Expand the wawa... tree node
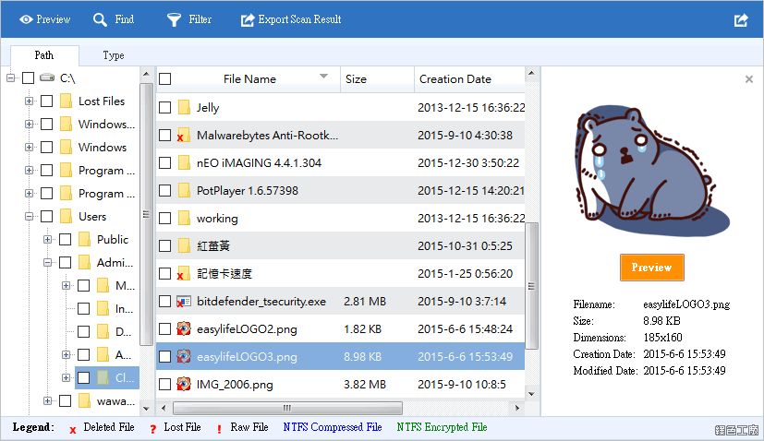 (x=48, y=401)
